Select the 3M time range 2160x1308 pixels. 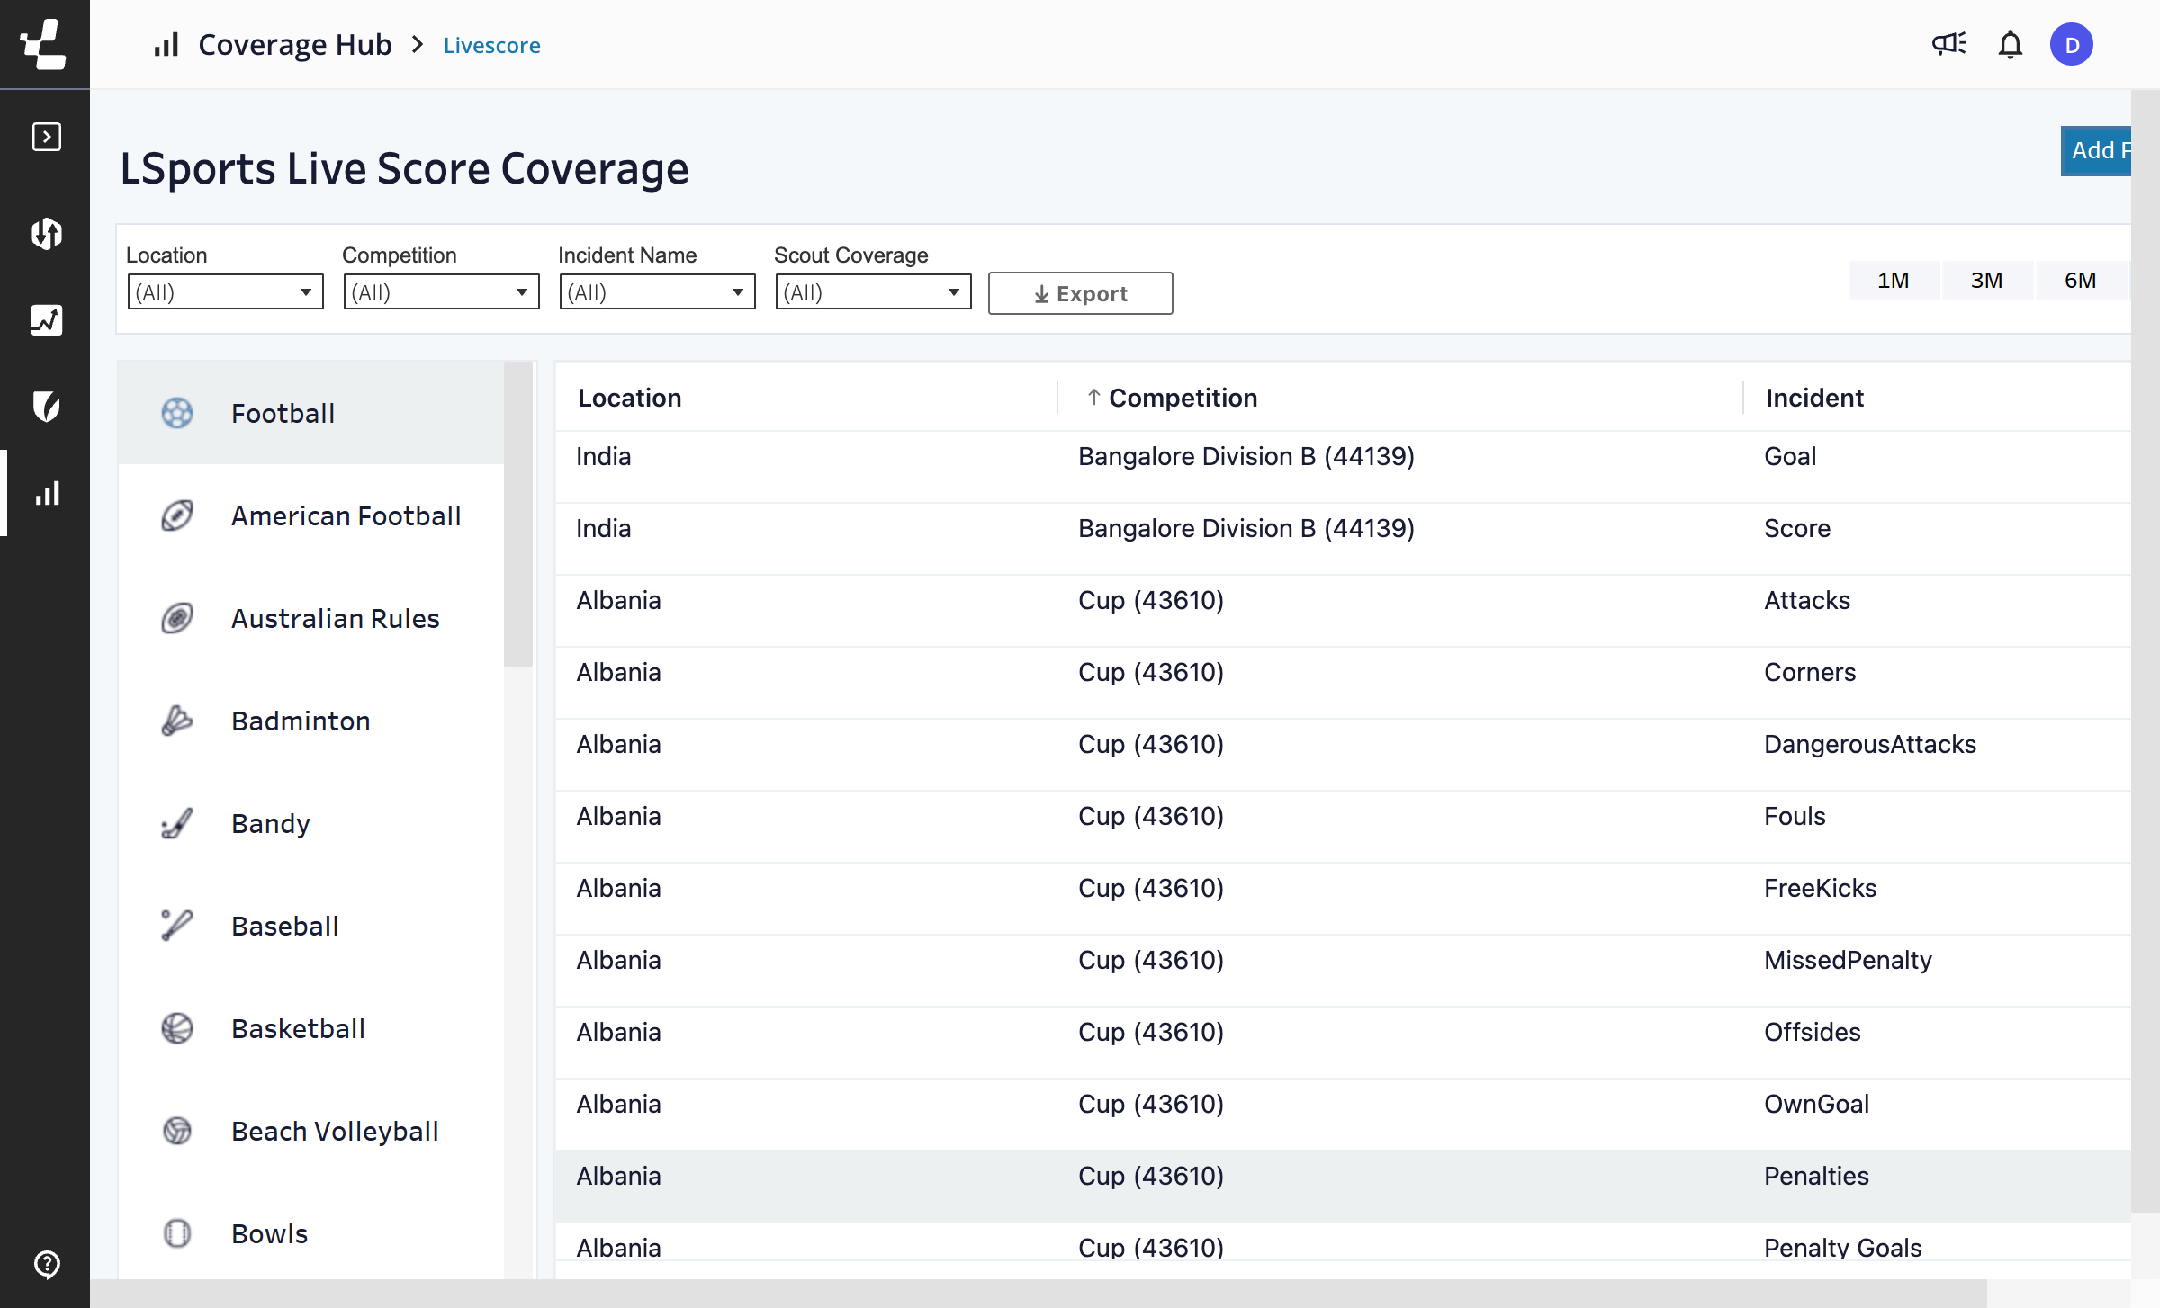coord(1985,281)
